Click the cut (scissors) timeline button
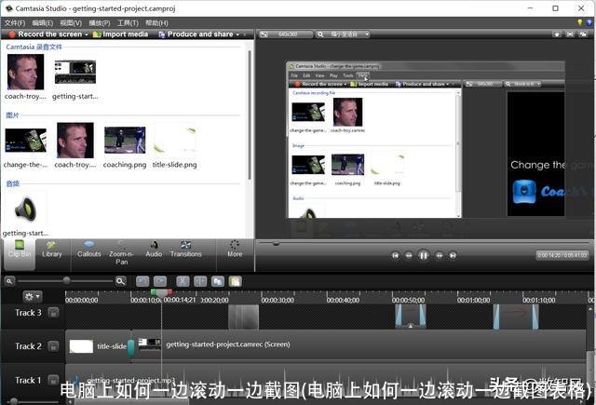 (x=182, y=280)
